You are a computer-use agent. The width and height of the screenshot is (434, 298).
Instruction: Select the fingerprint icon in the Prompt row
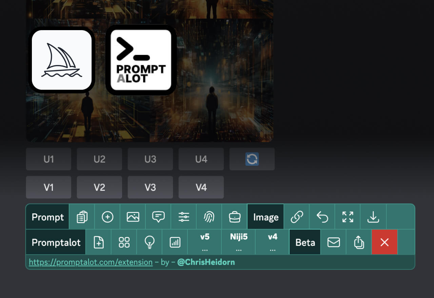(x=209, y=217)
